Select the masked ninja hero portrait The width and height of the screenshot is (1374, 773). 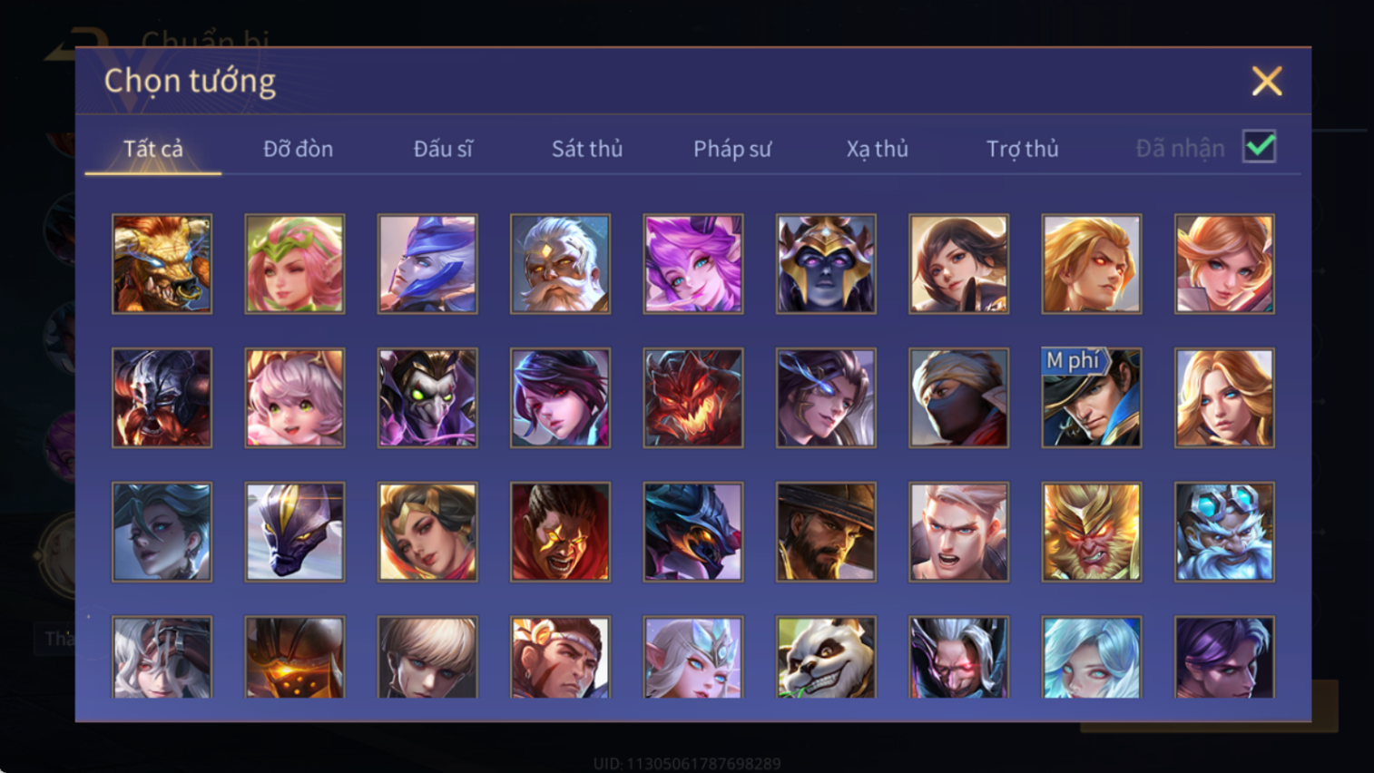coord(958,397)
